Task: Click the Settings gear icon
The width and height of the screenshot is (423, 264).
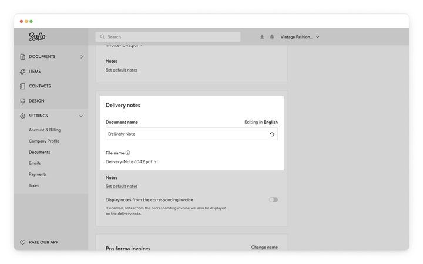Action: point(23,116)
